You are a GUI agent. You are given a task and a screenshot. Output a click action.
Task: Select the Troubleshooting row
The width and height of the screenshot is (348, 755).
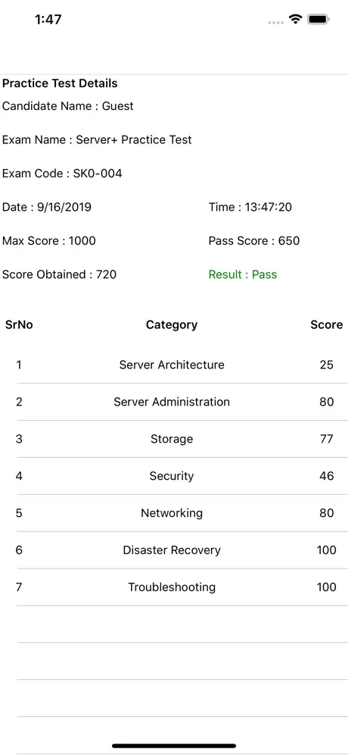(174, 587)
